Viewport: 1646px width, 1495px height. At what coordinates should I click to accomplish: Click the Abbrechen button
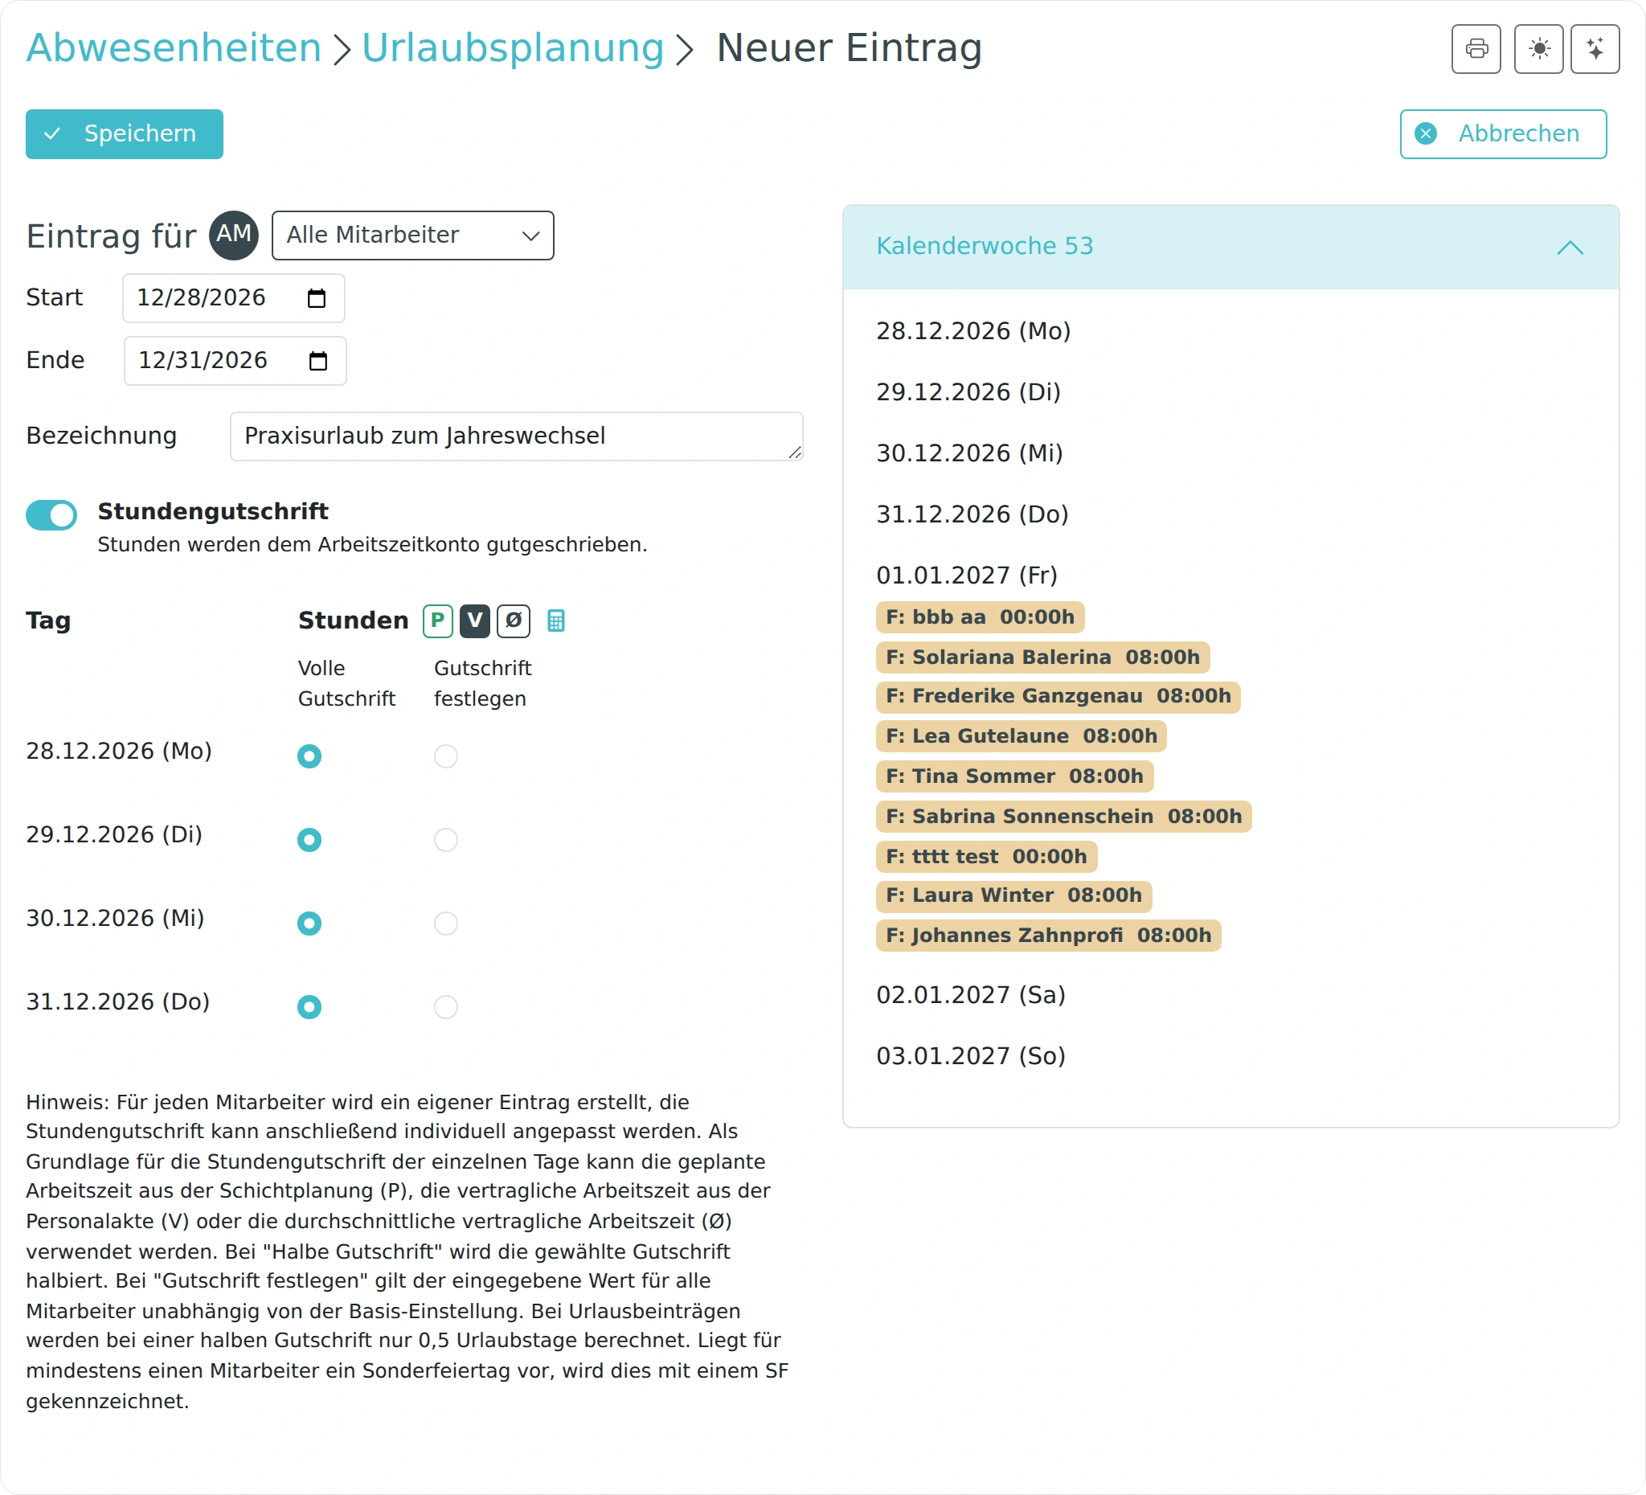pyautogui.click(x=1503, y=134)
